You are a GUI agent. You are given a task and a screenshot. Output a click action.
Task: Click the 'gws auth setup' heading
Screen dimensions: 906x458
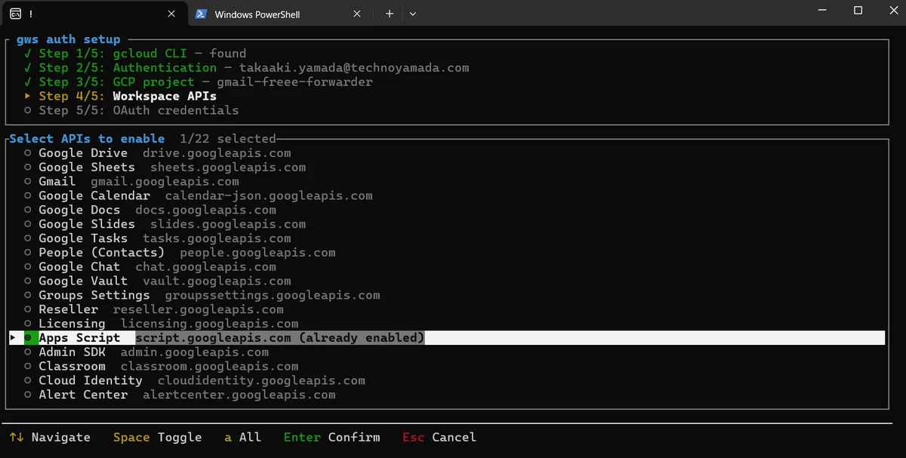pos(68,39)
